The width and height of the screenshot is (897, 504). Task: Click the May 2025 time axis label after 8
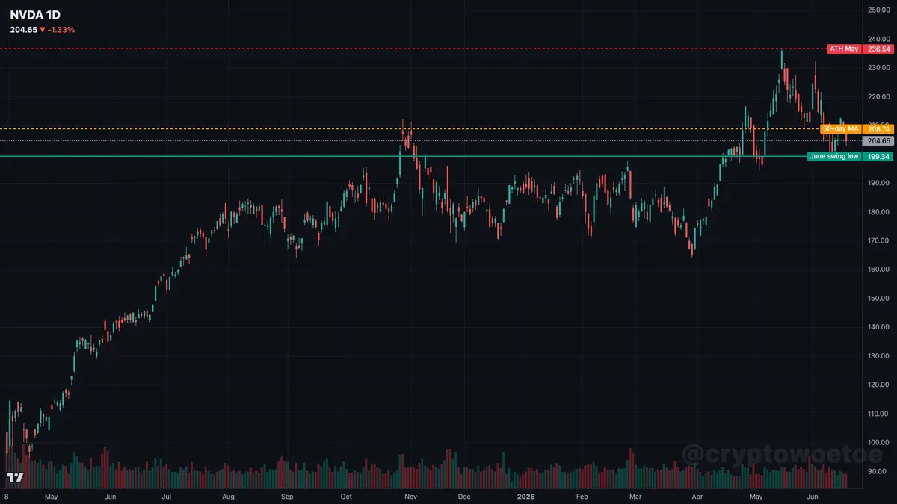click(51, 496)
